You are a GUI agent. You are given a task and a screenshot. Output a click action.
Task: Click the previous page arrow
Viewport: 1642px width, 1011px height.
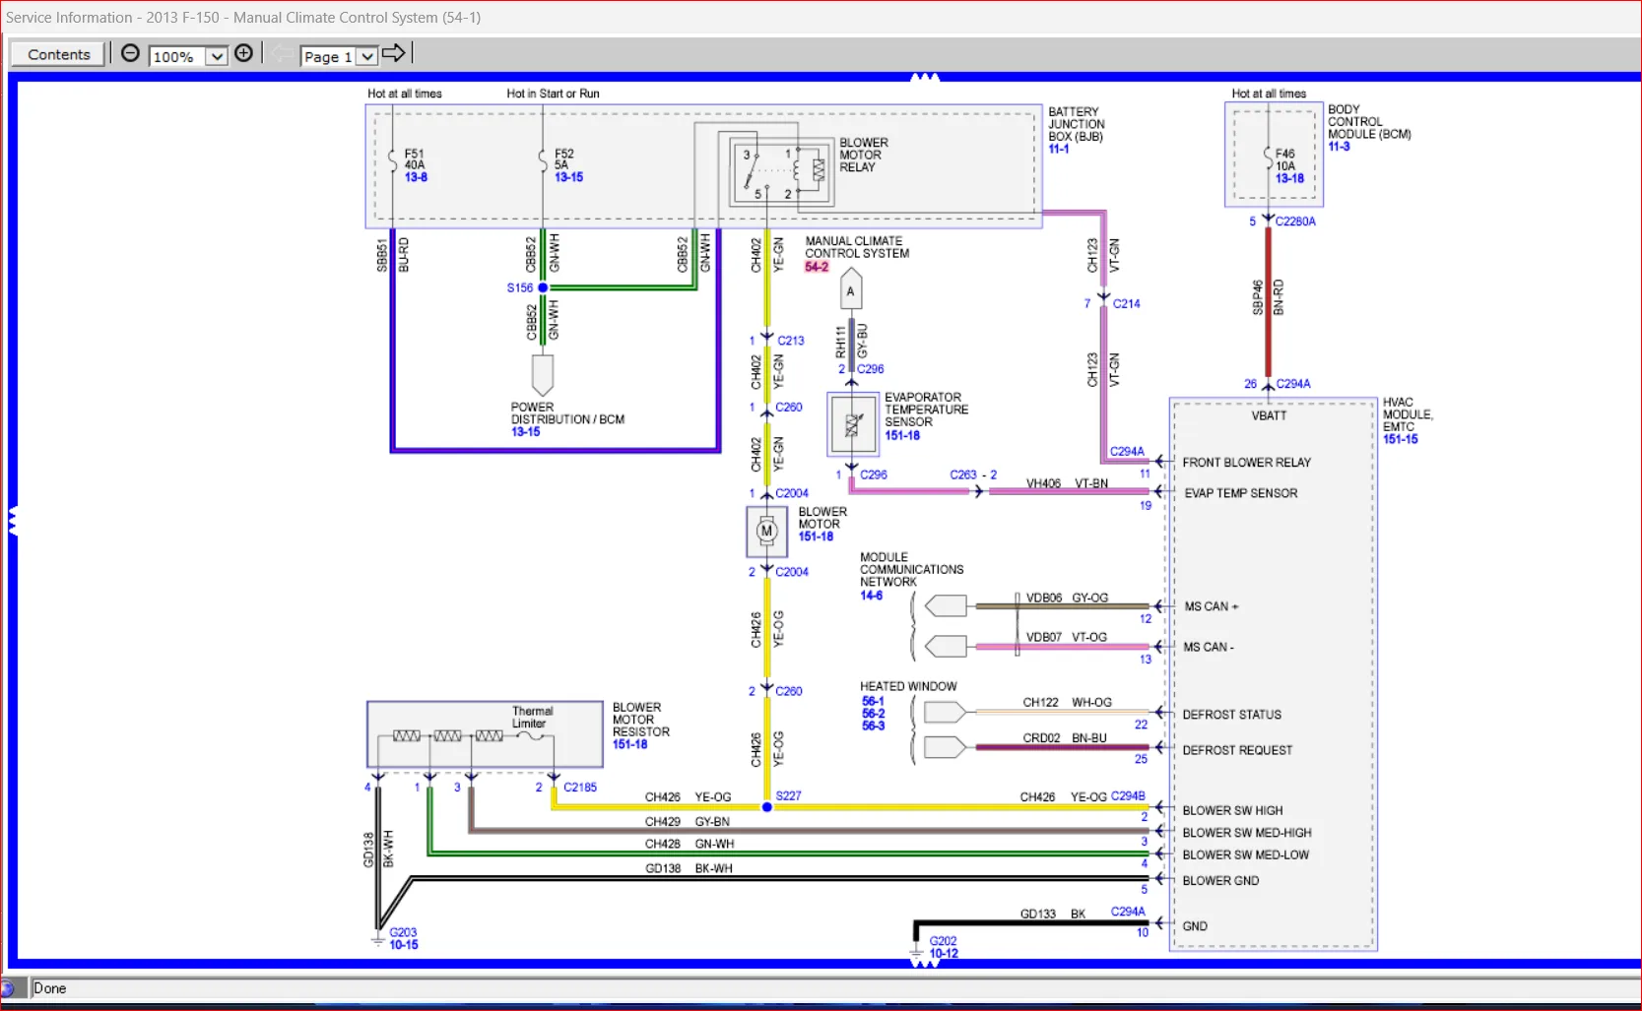point(283,53)
